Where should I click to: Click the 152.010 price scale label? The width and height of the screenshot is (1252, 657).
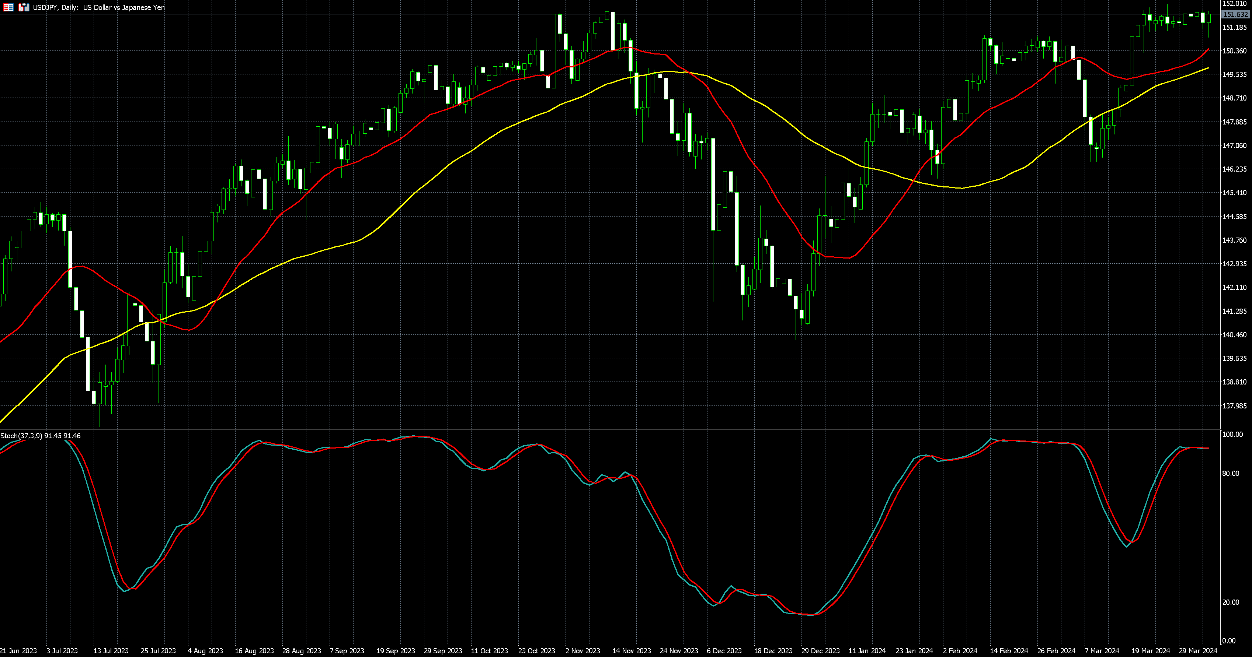pos(1235,3)
